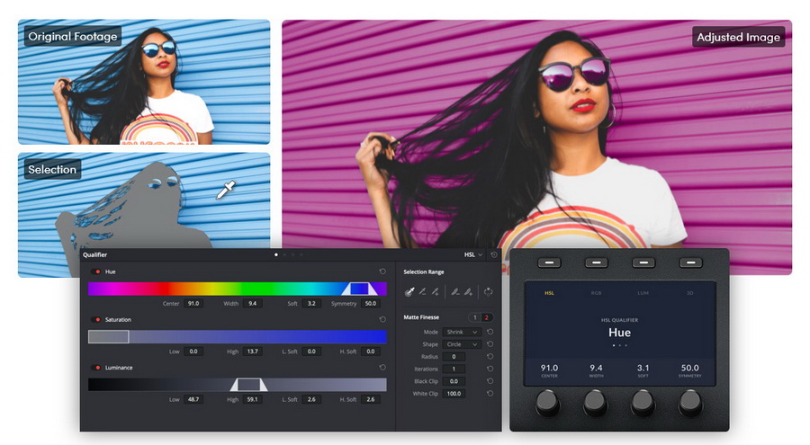Select the first Qualifier page dot
Image resolution: width=810 pixels, height=445 pixels.
point(276,254)
